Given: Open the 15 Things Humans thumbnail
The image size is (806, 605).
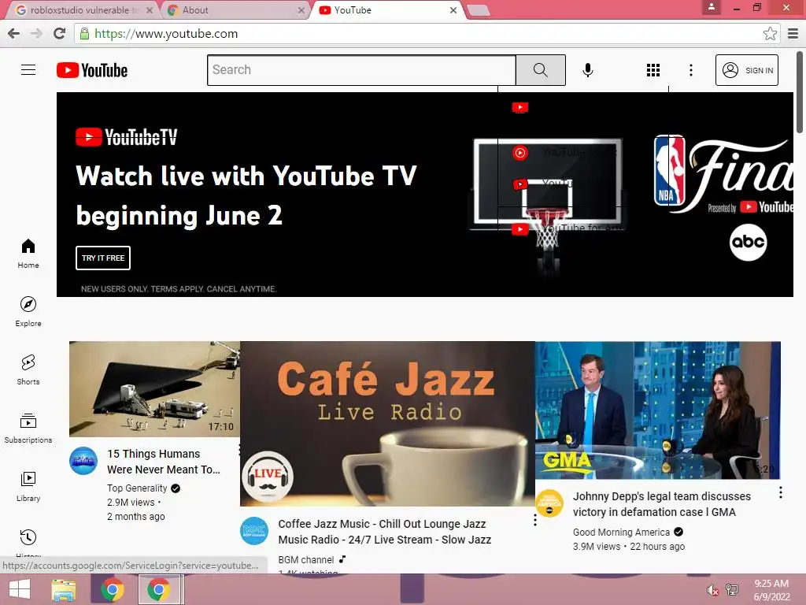Looking at the screenshot, I should 155,389.
